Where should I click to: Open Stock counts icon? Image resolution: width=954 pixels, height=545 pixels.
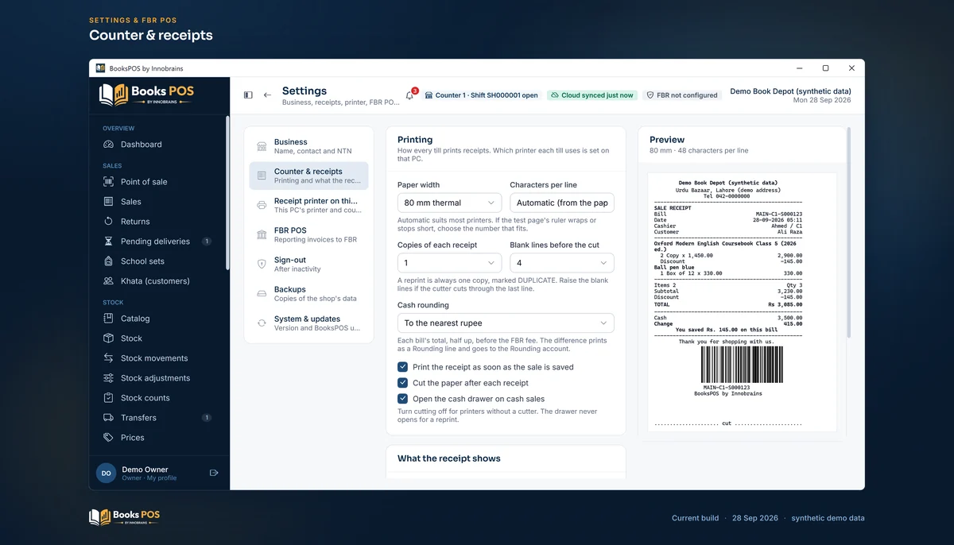pos(108,398)
